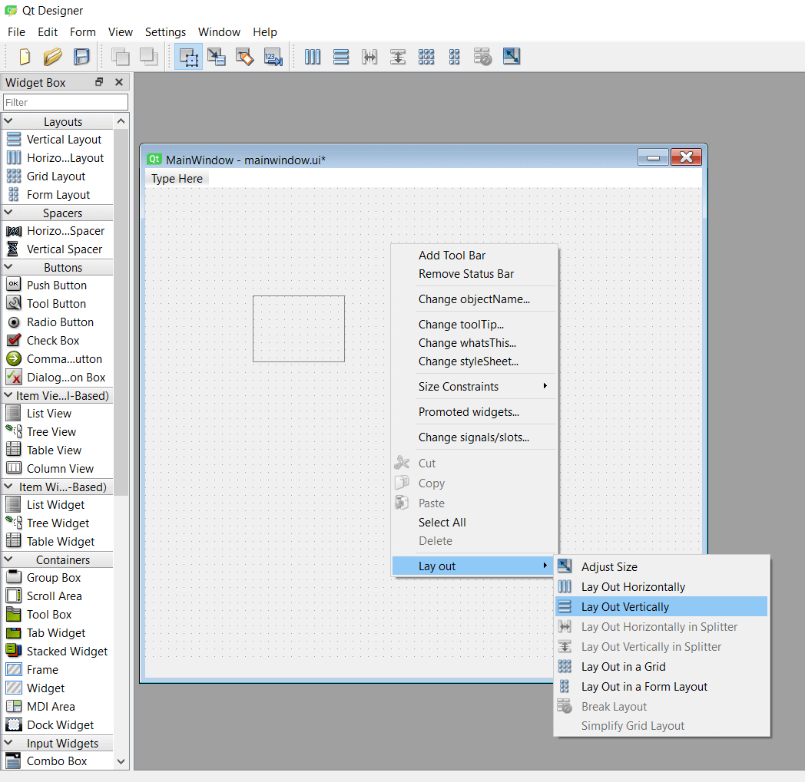This screenshot has height=782, width=805.
Task: Select the Edit Buddies mode icon
Action: 244,57
